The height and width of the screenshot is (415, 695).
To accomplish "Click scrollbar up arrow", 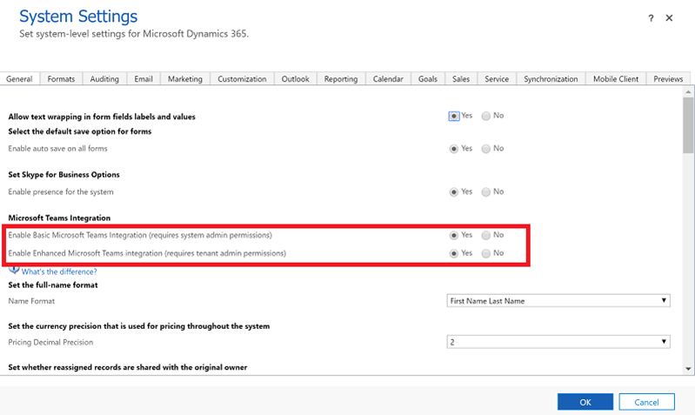I will [x=688, y=92].
